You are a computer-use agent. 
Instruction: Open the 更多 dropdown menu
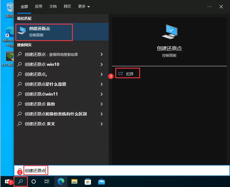point(83,6)
